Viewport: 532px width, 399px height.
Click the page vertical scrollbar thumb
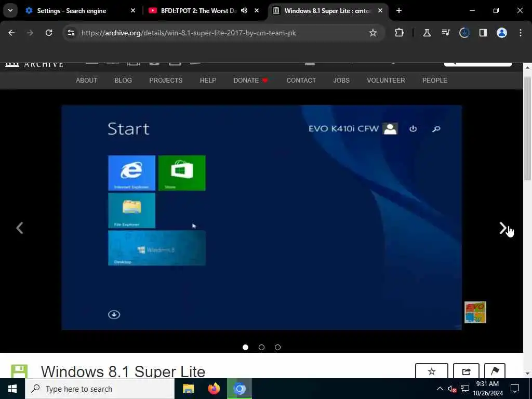pos(527,128)
